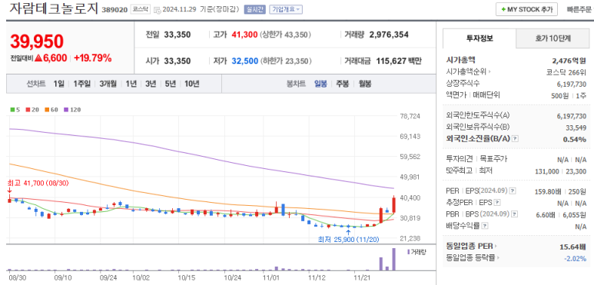The height and width of the screenshot is (285, 594).
Task: Click the 최저 25,900 (11/20) chart marker
Action: point(349,239)
